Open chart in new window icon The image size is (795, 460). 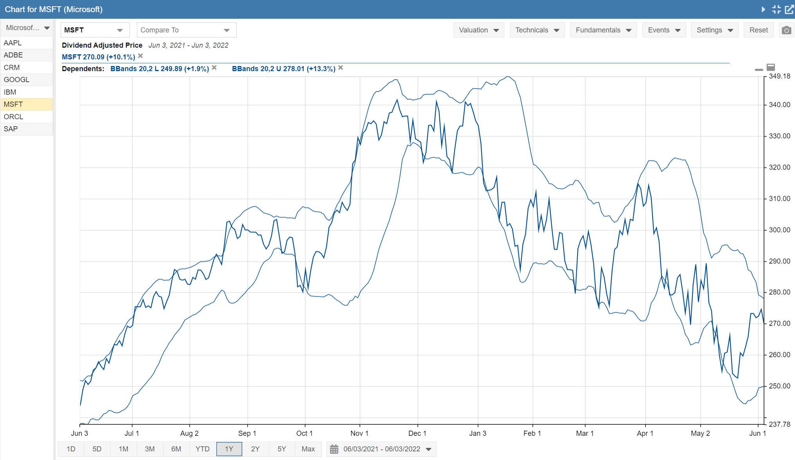click(x=789, y=9)
